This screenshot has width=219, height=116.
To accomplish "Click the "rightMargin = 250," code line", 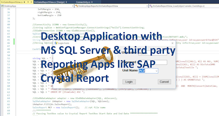I will pos(50,12).
